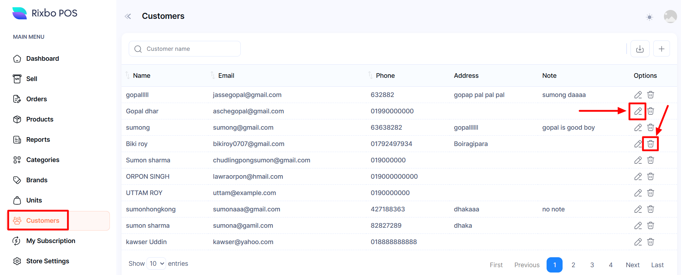Edit the kawser Uddin customer entry
The height and width of the screenshot is (275, 681).
tap(638, 242)
